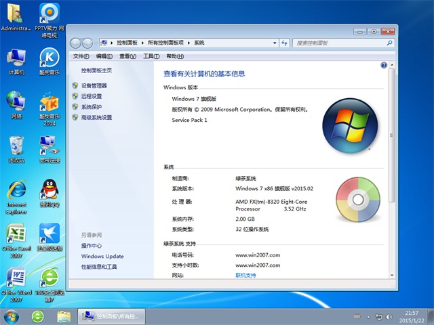Click the Windows Start orb
Image resolution: width=434 pixels, height=325 pixels.
(12, 316)
